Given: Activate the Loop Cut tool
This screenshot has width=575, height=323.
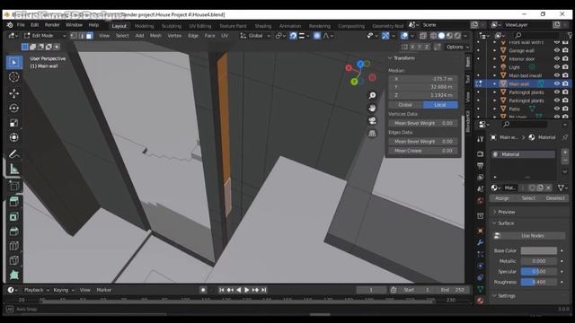Looking at the screenshot, I should (x=14, y=246).
